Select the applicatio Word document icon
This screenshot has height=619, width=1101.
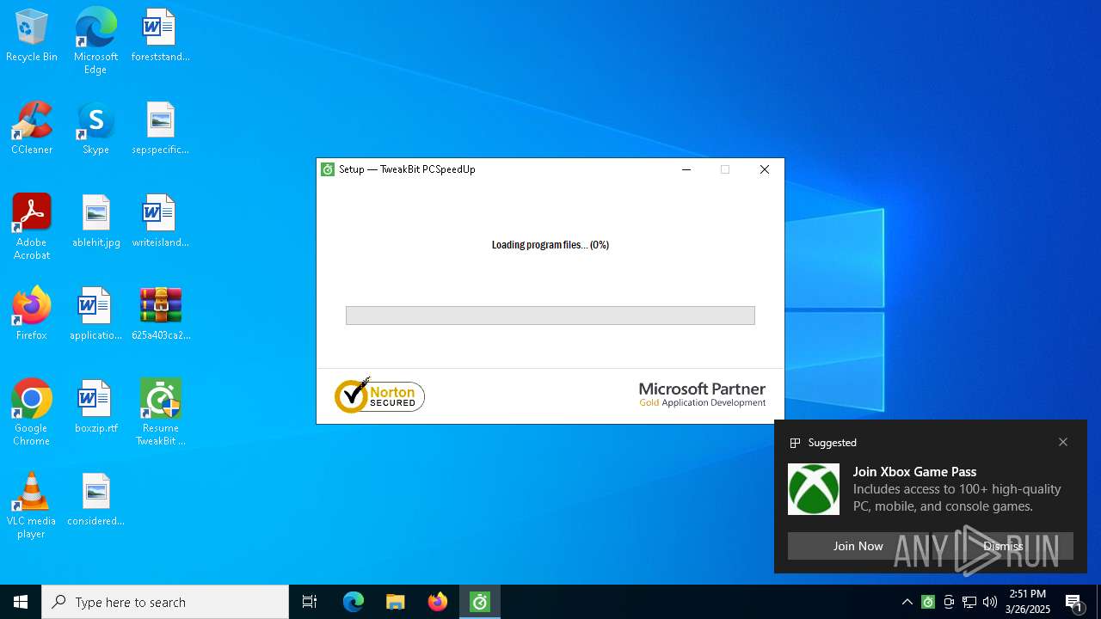tap(95, 315)
